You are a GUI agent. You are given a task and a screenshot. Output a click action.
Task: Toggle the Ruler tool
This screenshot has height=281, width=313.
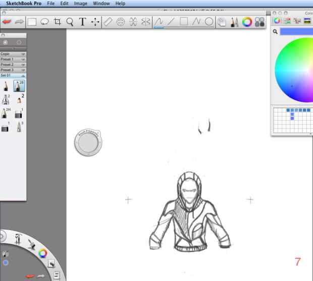click(108, 22)
